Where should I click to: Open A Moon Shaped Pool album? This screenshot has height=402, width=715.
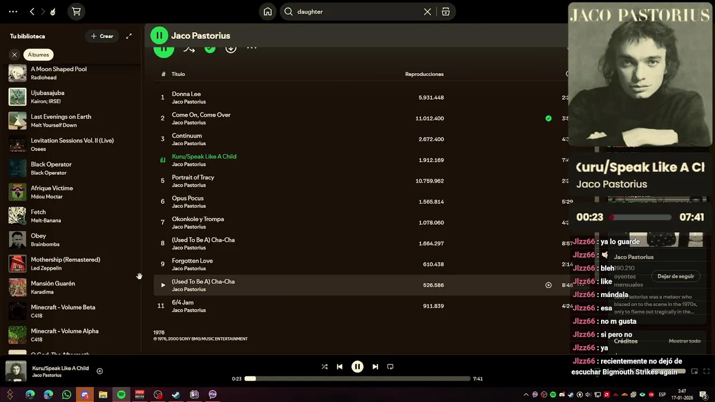point(73,73)
